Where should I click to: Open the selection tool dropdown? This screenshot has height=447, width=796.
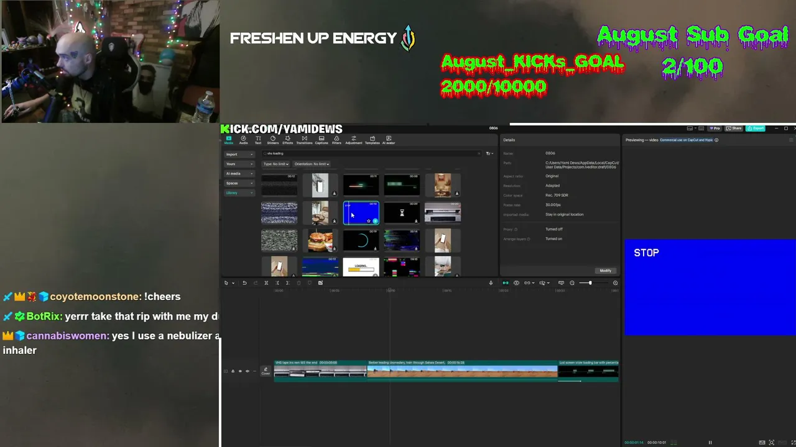click(233, 283)
